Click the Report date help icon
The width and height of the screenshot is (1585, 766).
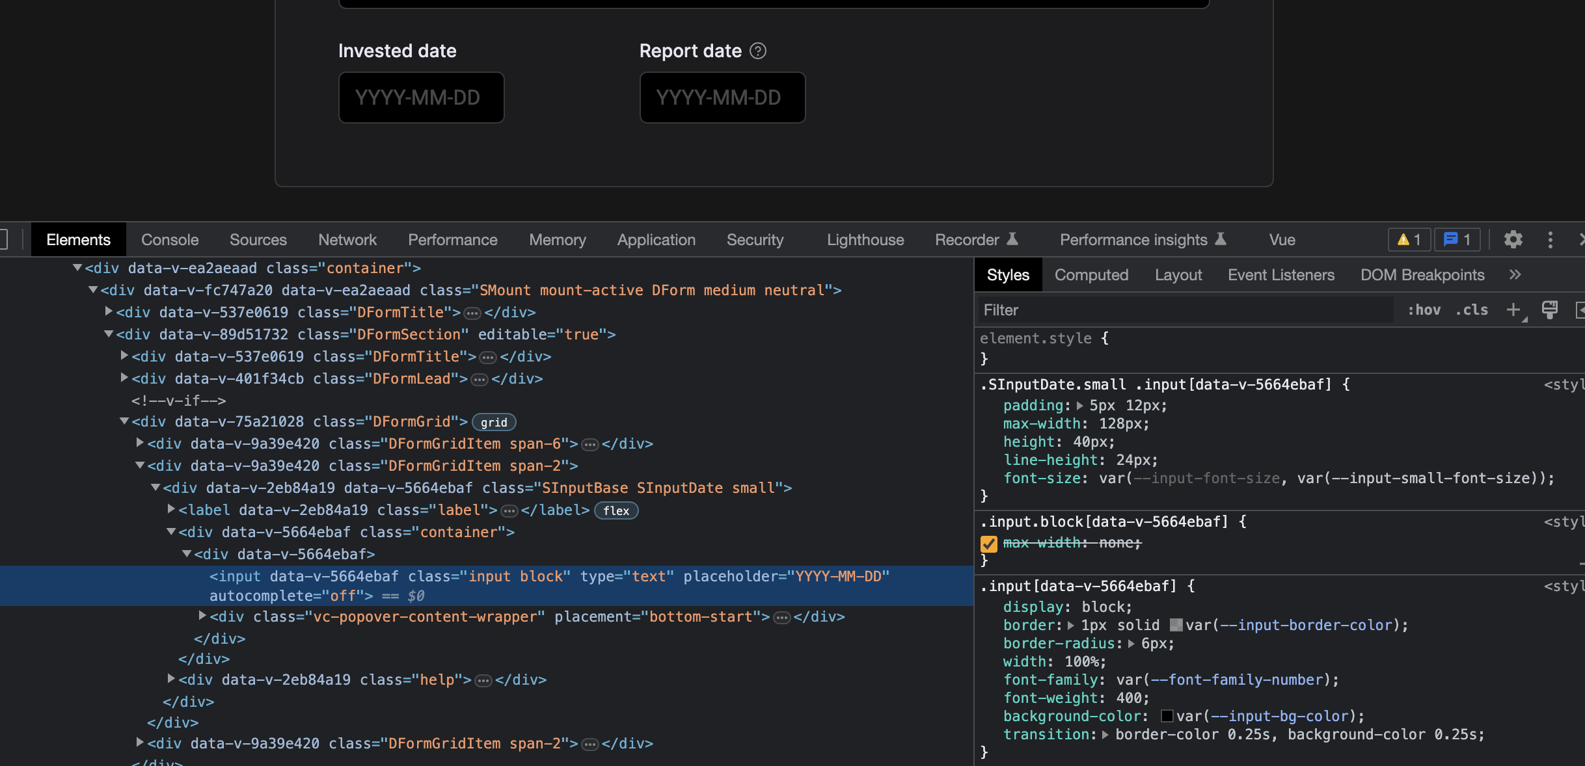point(758,51)
